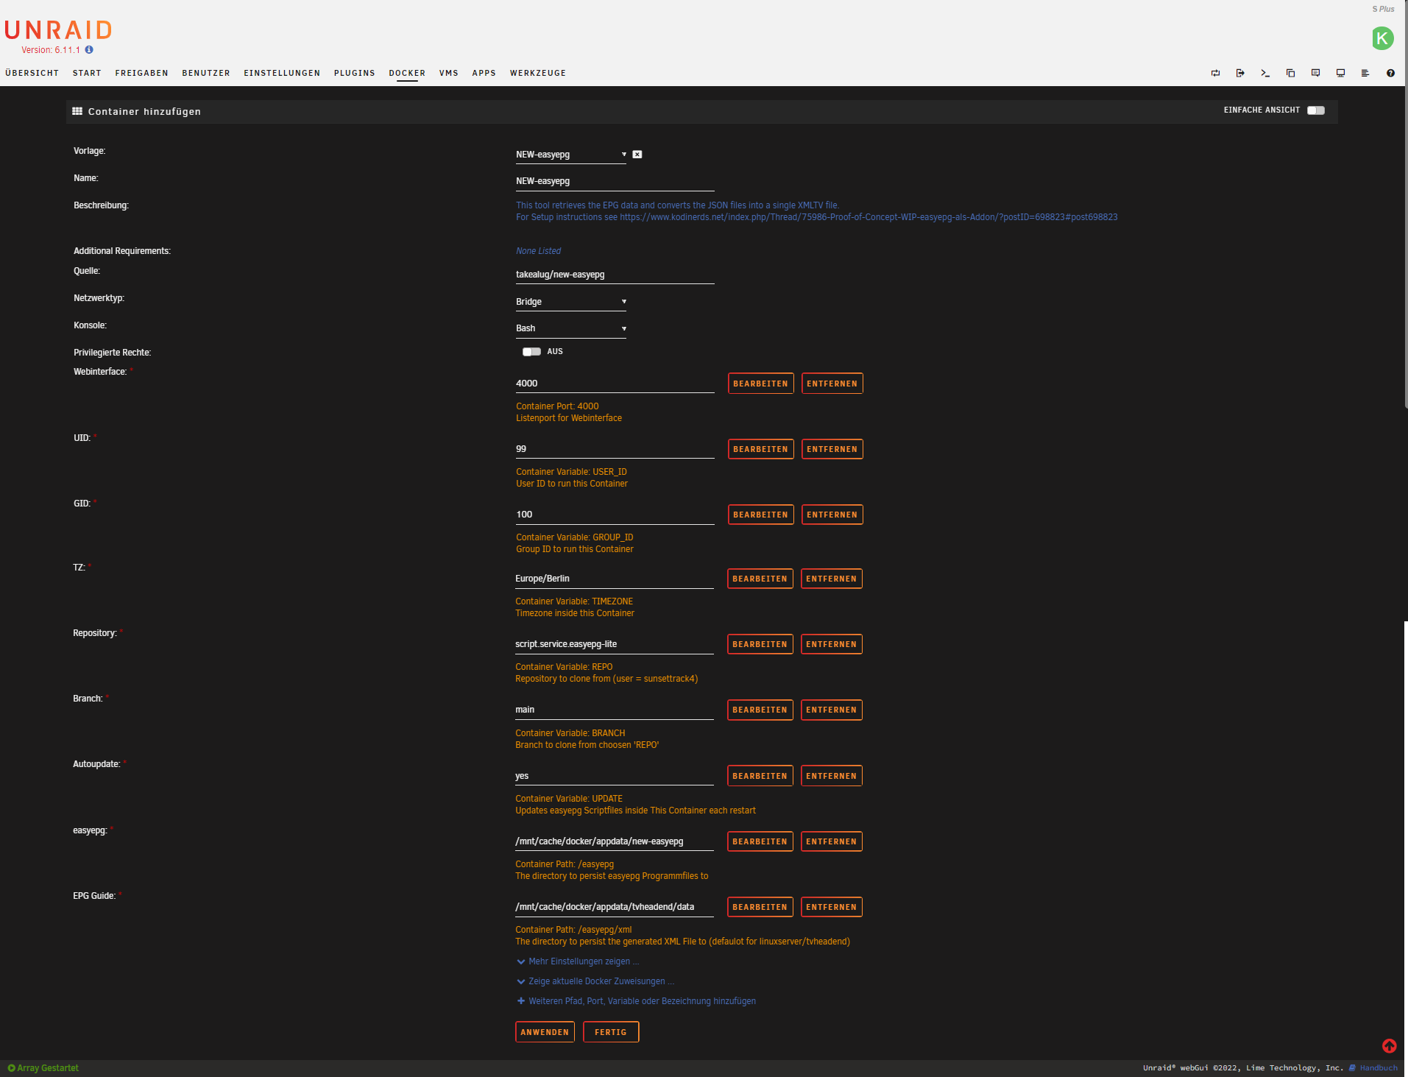
Task: Toggle the Einfache Ansicht switch
Action: click(x=1316, y=110)
